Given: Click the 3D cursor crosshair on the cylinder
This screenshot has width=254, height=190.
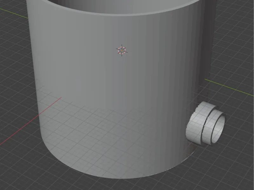Looking at the screenshot, I should (x=122, y=50).
